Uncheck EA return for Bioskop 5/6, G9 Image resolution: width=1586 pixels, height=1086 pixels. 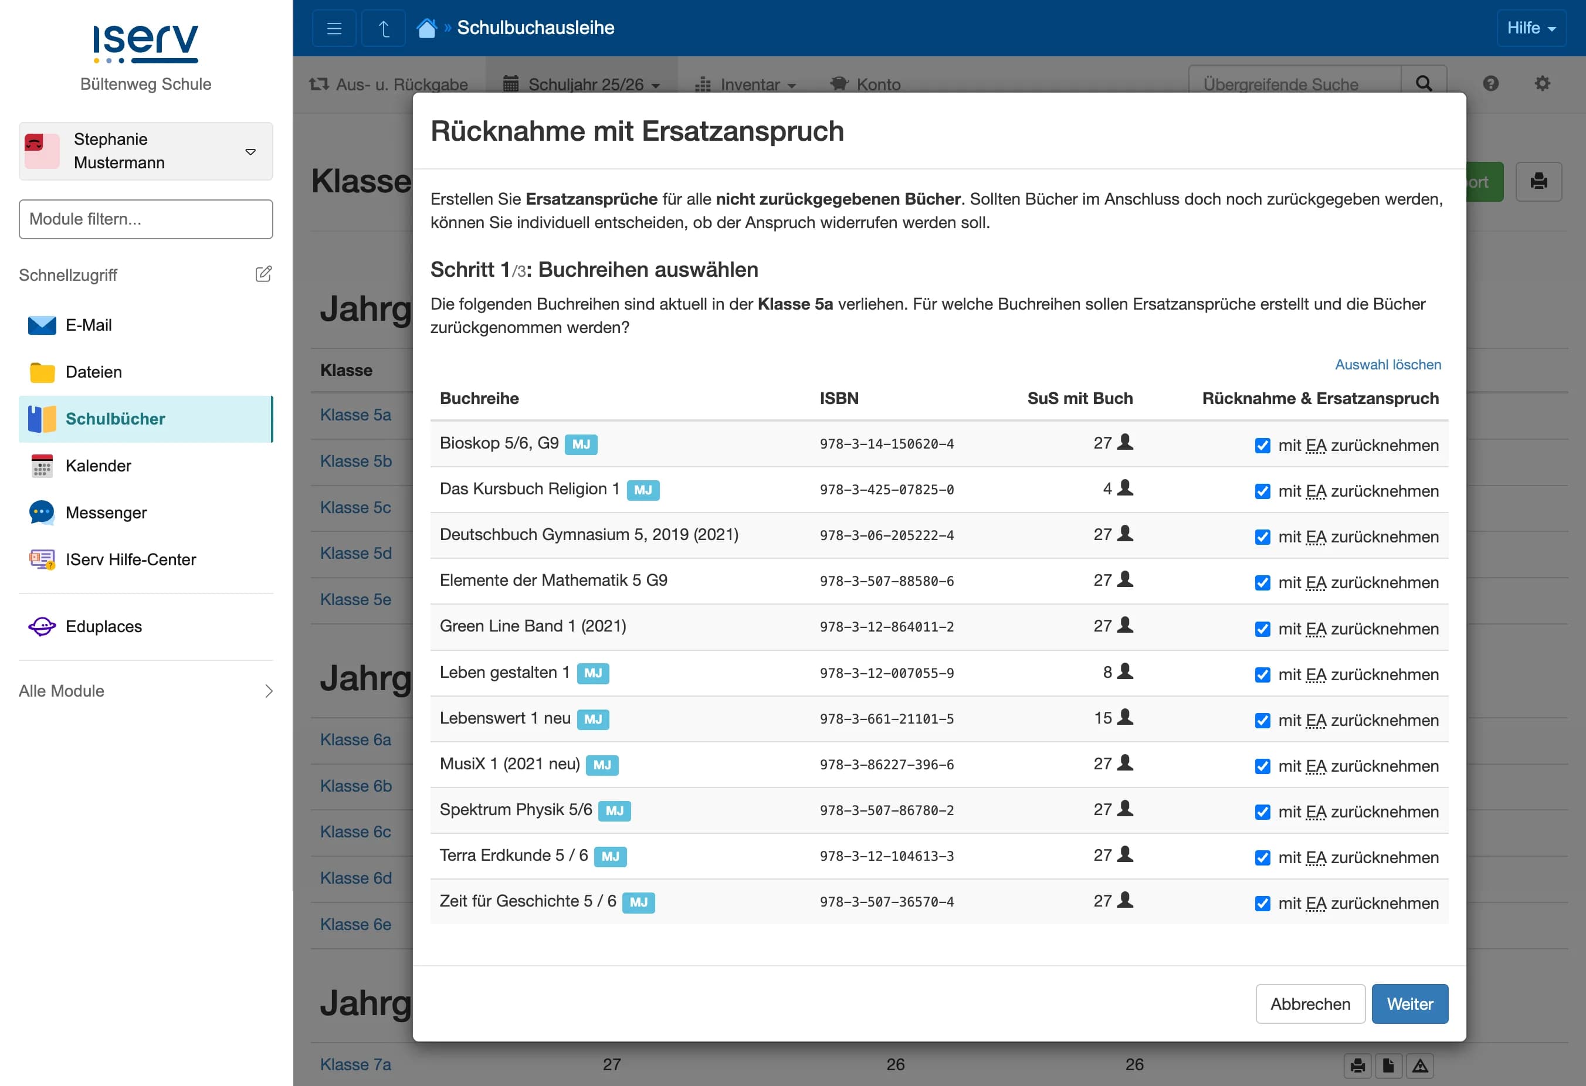click(1261, 444)
